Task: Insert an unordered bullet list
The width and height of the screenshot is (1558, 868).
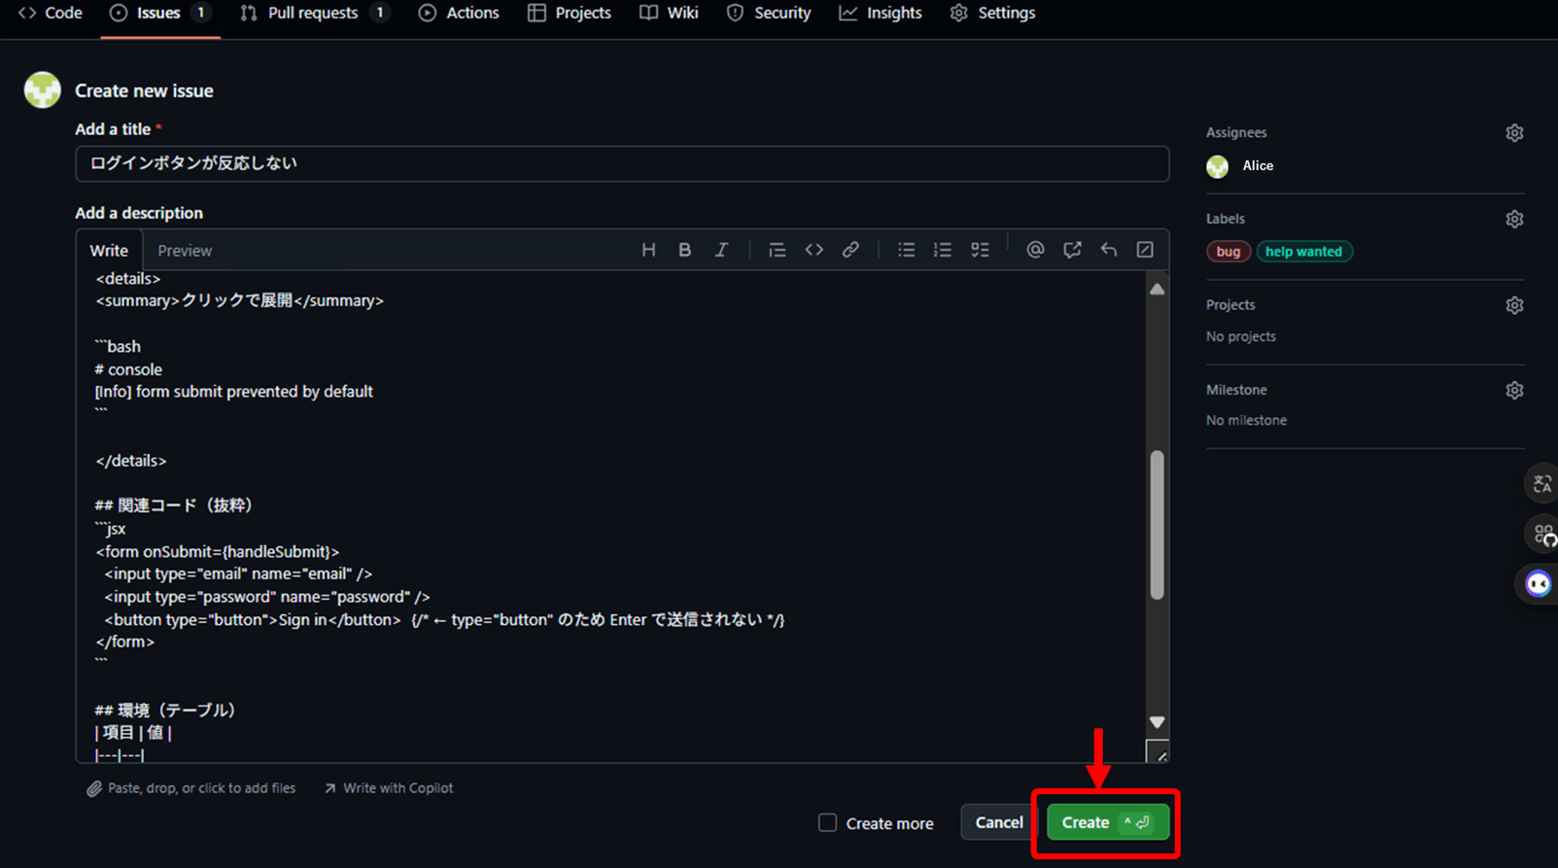Action: pyautogui.click(x=906, y=250)
